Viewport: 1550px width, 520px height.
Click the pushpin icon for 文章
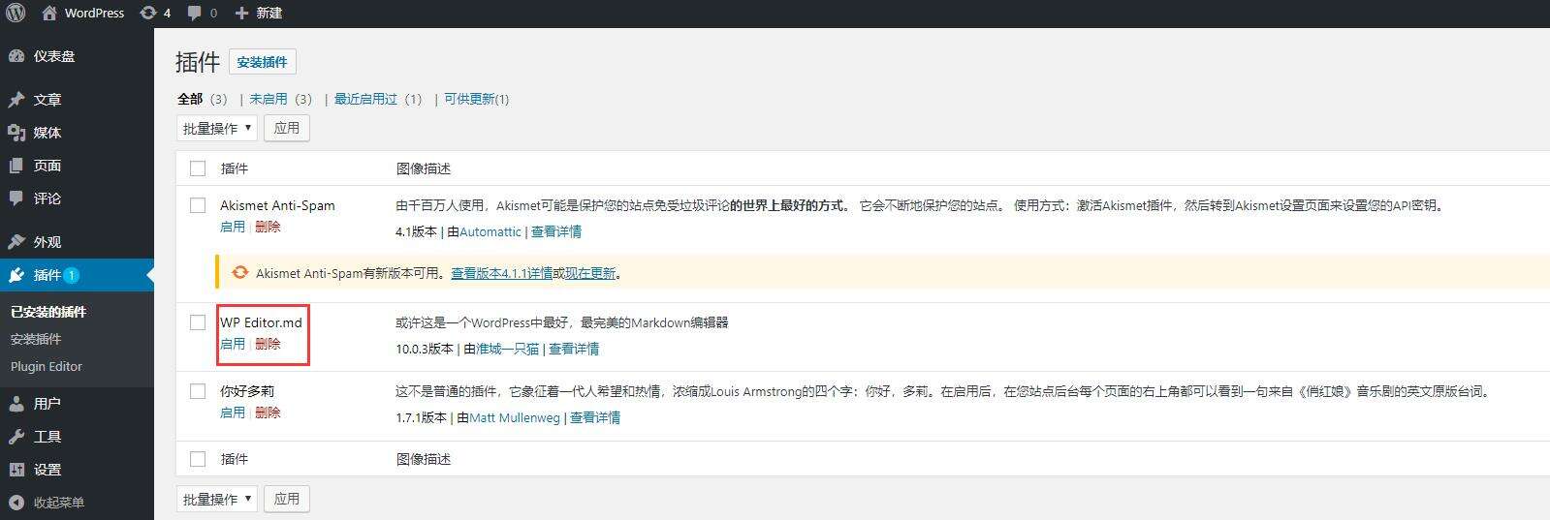pos(16,100)
